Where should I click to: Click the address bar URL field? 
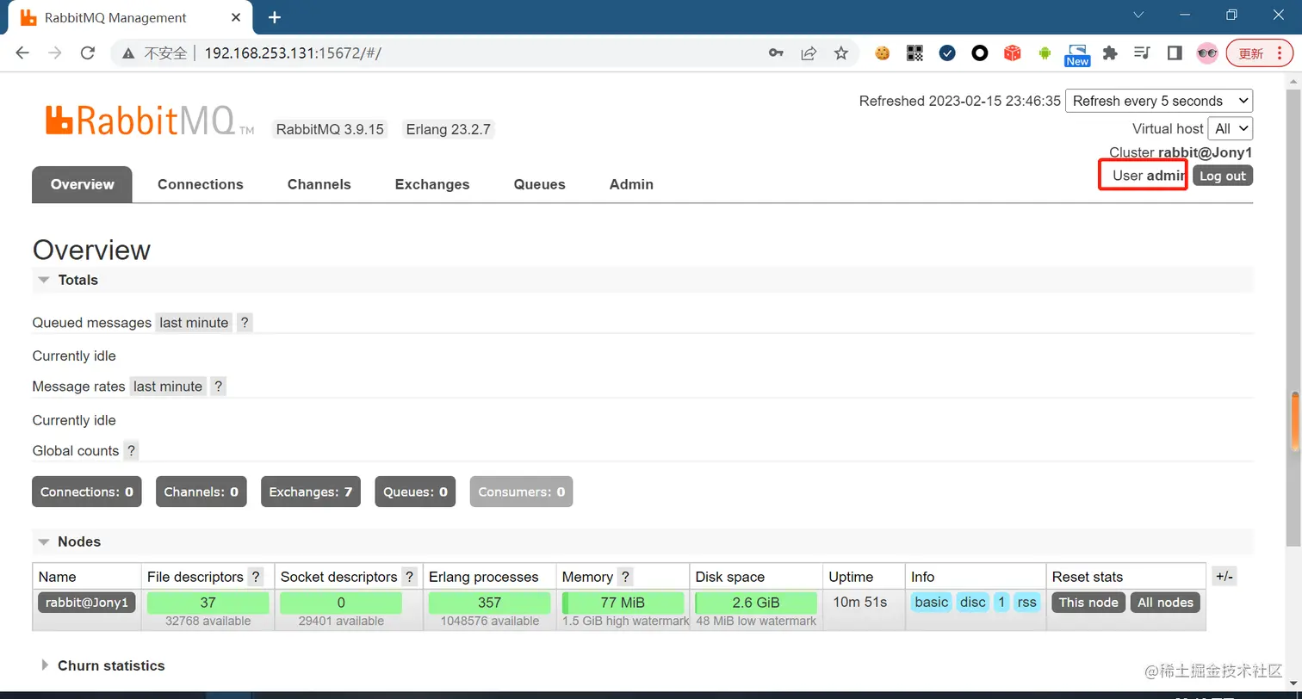click(482, 53)
